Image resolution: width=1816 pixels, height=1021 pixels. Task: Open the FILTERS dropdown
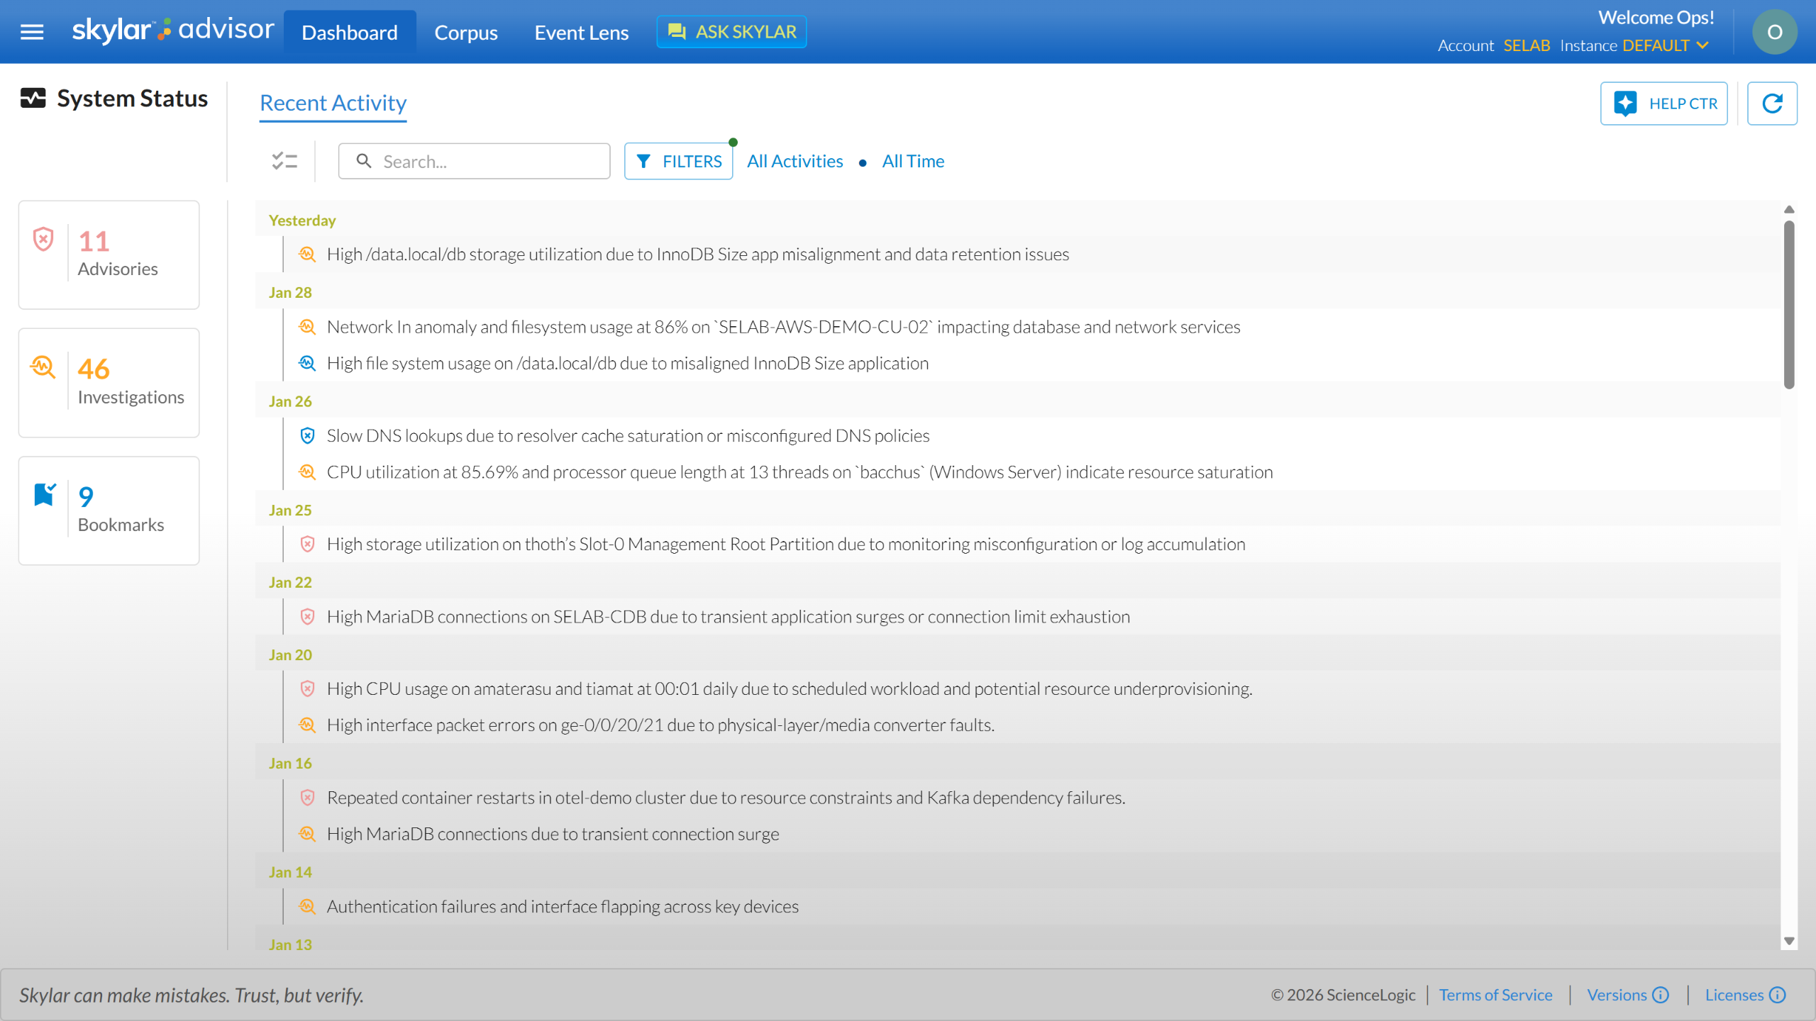click(678, 161)
